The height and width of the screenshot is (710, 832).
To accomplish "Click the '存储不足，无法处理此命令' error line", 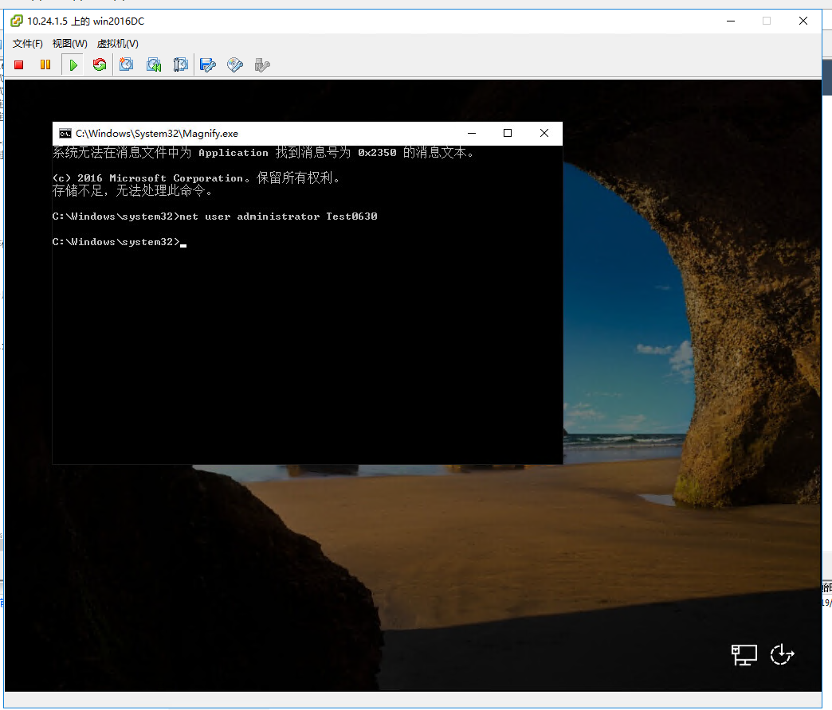I will (132, 191).
